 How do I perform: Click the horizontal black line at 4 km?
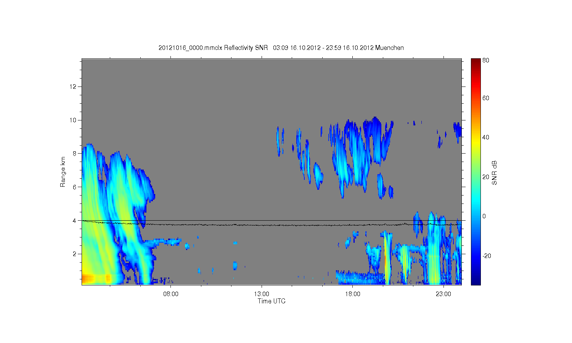click(272, 220)
